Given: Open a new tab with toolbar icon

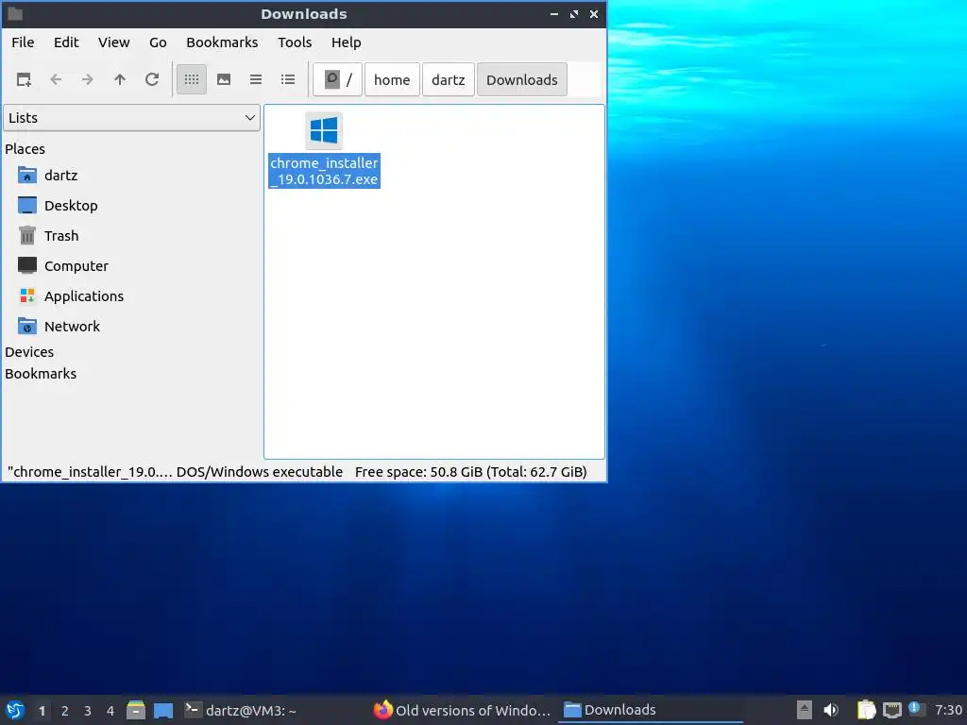Looking at the screenshot, I should click(24, 79).
